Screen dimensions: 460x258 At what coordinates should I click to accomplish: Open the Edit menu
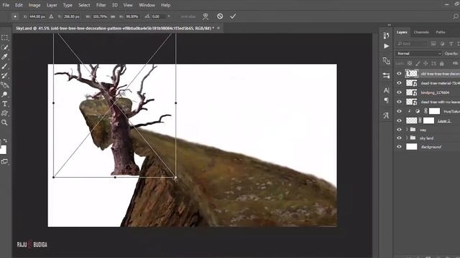click(19, 5)
